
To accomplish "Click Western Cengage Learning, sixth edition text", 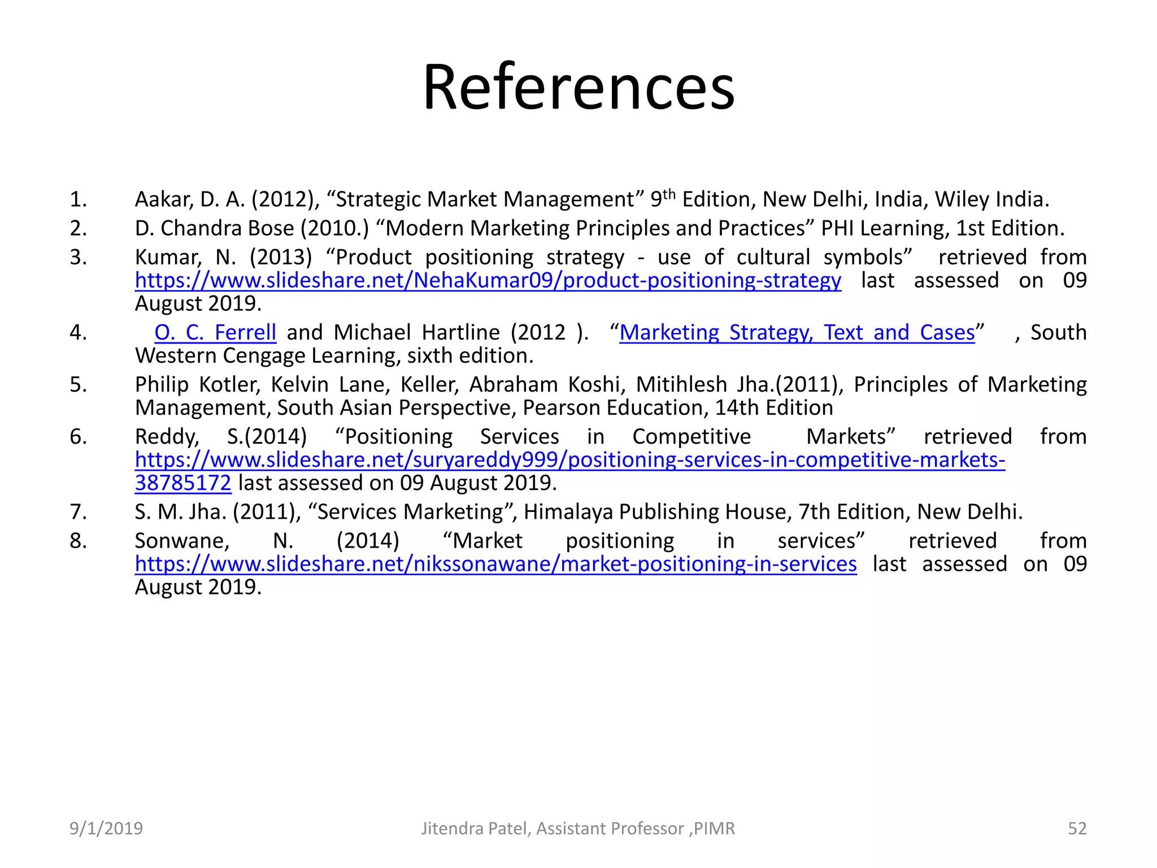I will click(x=334, y=355).
